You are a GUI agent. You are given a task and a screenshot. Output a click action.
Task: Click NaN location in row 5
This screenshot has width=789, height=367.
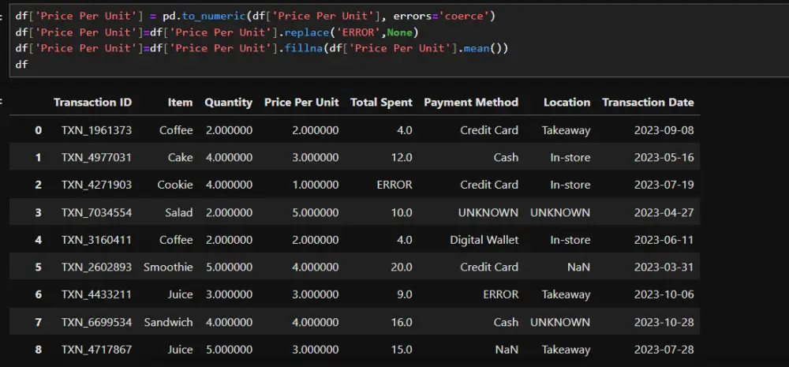(578, 267)
